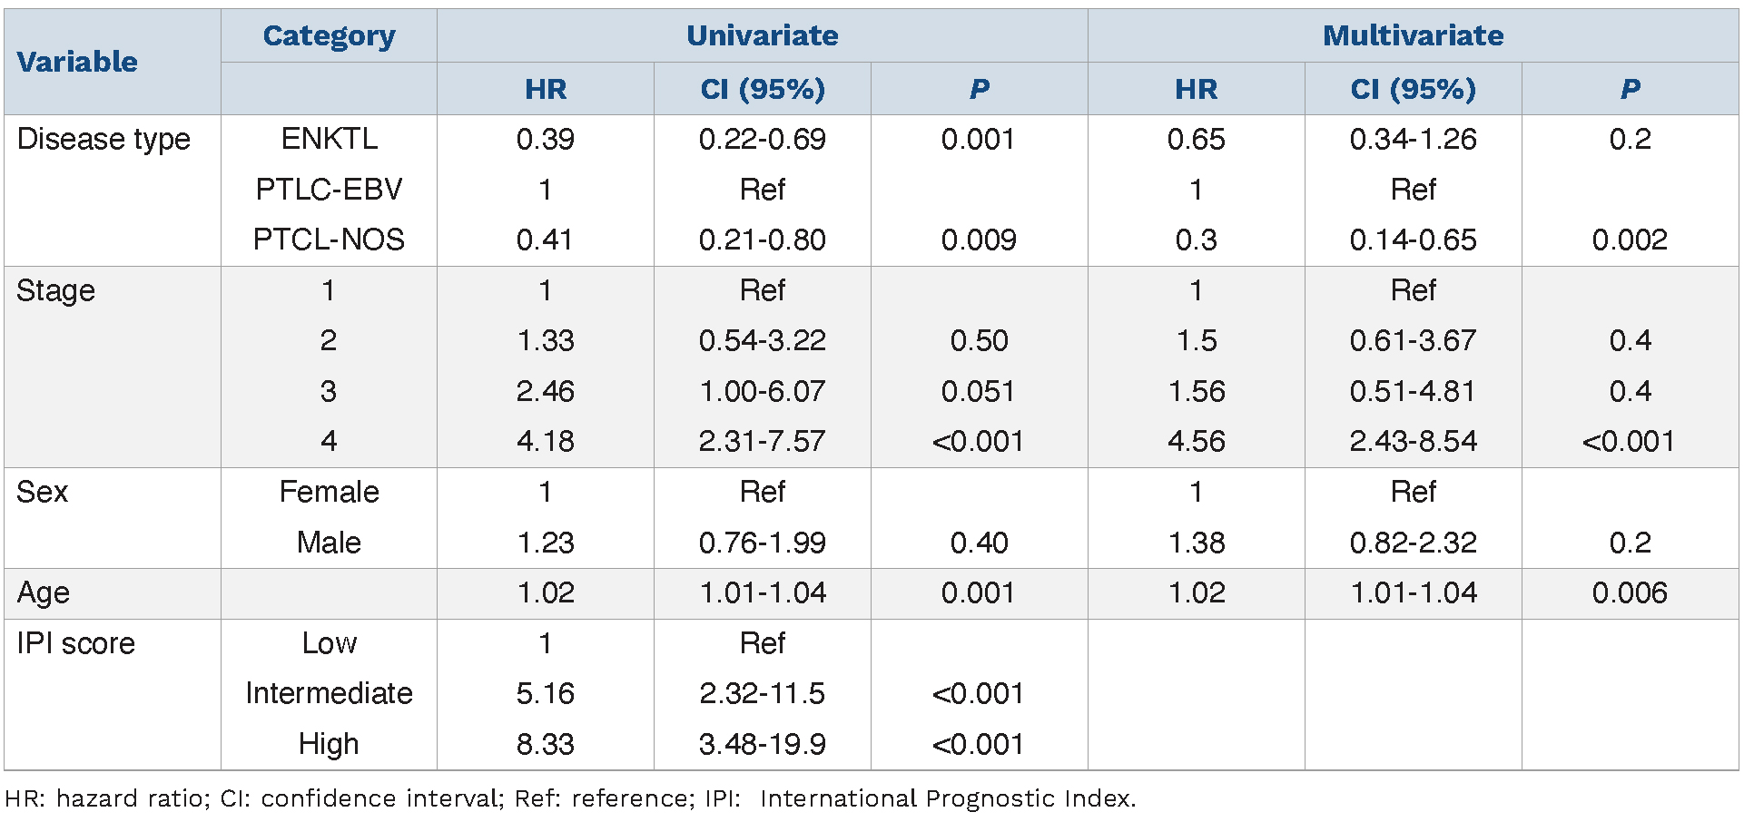Select the Multivariate header cell
The image size is (1744, 822).
click(x=1413, y=35)
